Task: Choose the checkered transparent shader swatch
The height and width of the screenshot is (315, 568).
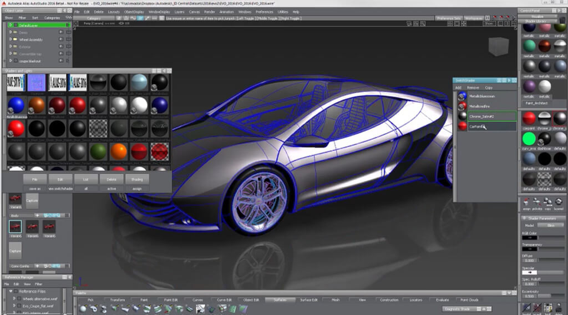Action: (x=98, y=128)
